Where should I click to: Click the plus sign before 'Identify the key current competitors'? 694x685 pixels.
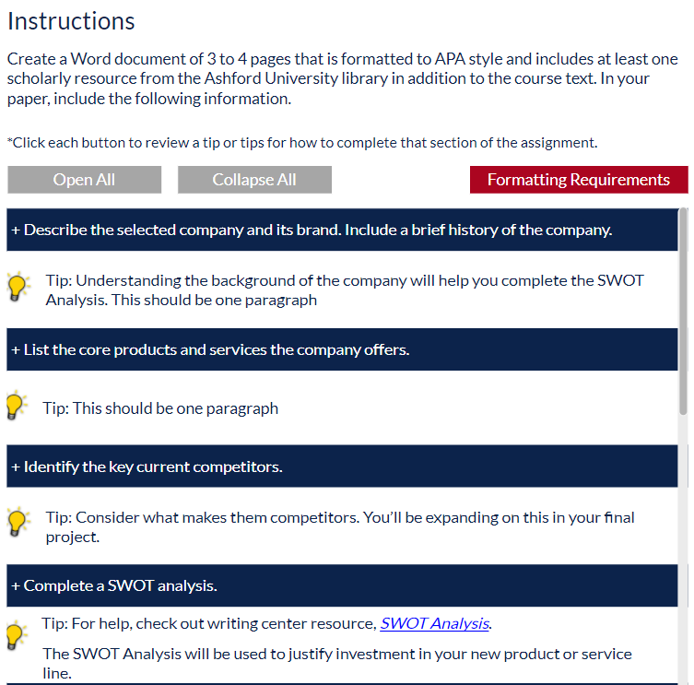[x=16, y=467]
